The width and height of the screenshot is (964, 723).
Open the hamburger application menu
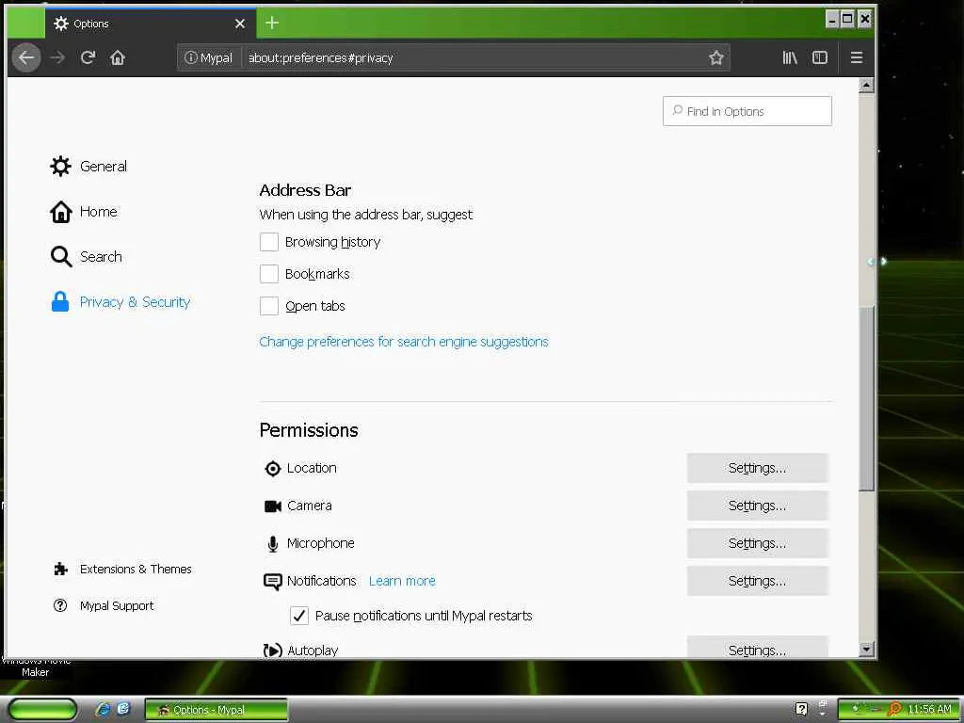pos(857,57)
